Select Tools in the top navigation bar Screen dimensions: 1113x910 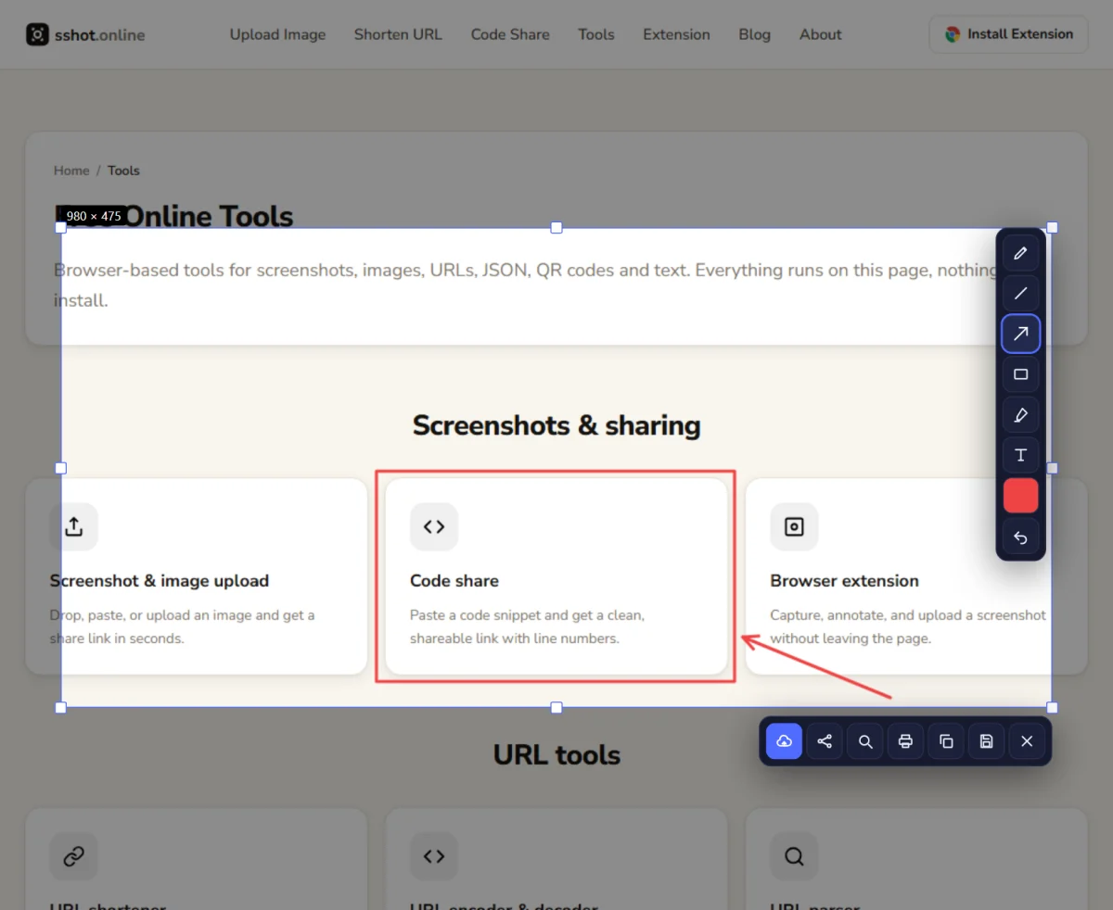596,34
